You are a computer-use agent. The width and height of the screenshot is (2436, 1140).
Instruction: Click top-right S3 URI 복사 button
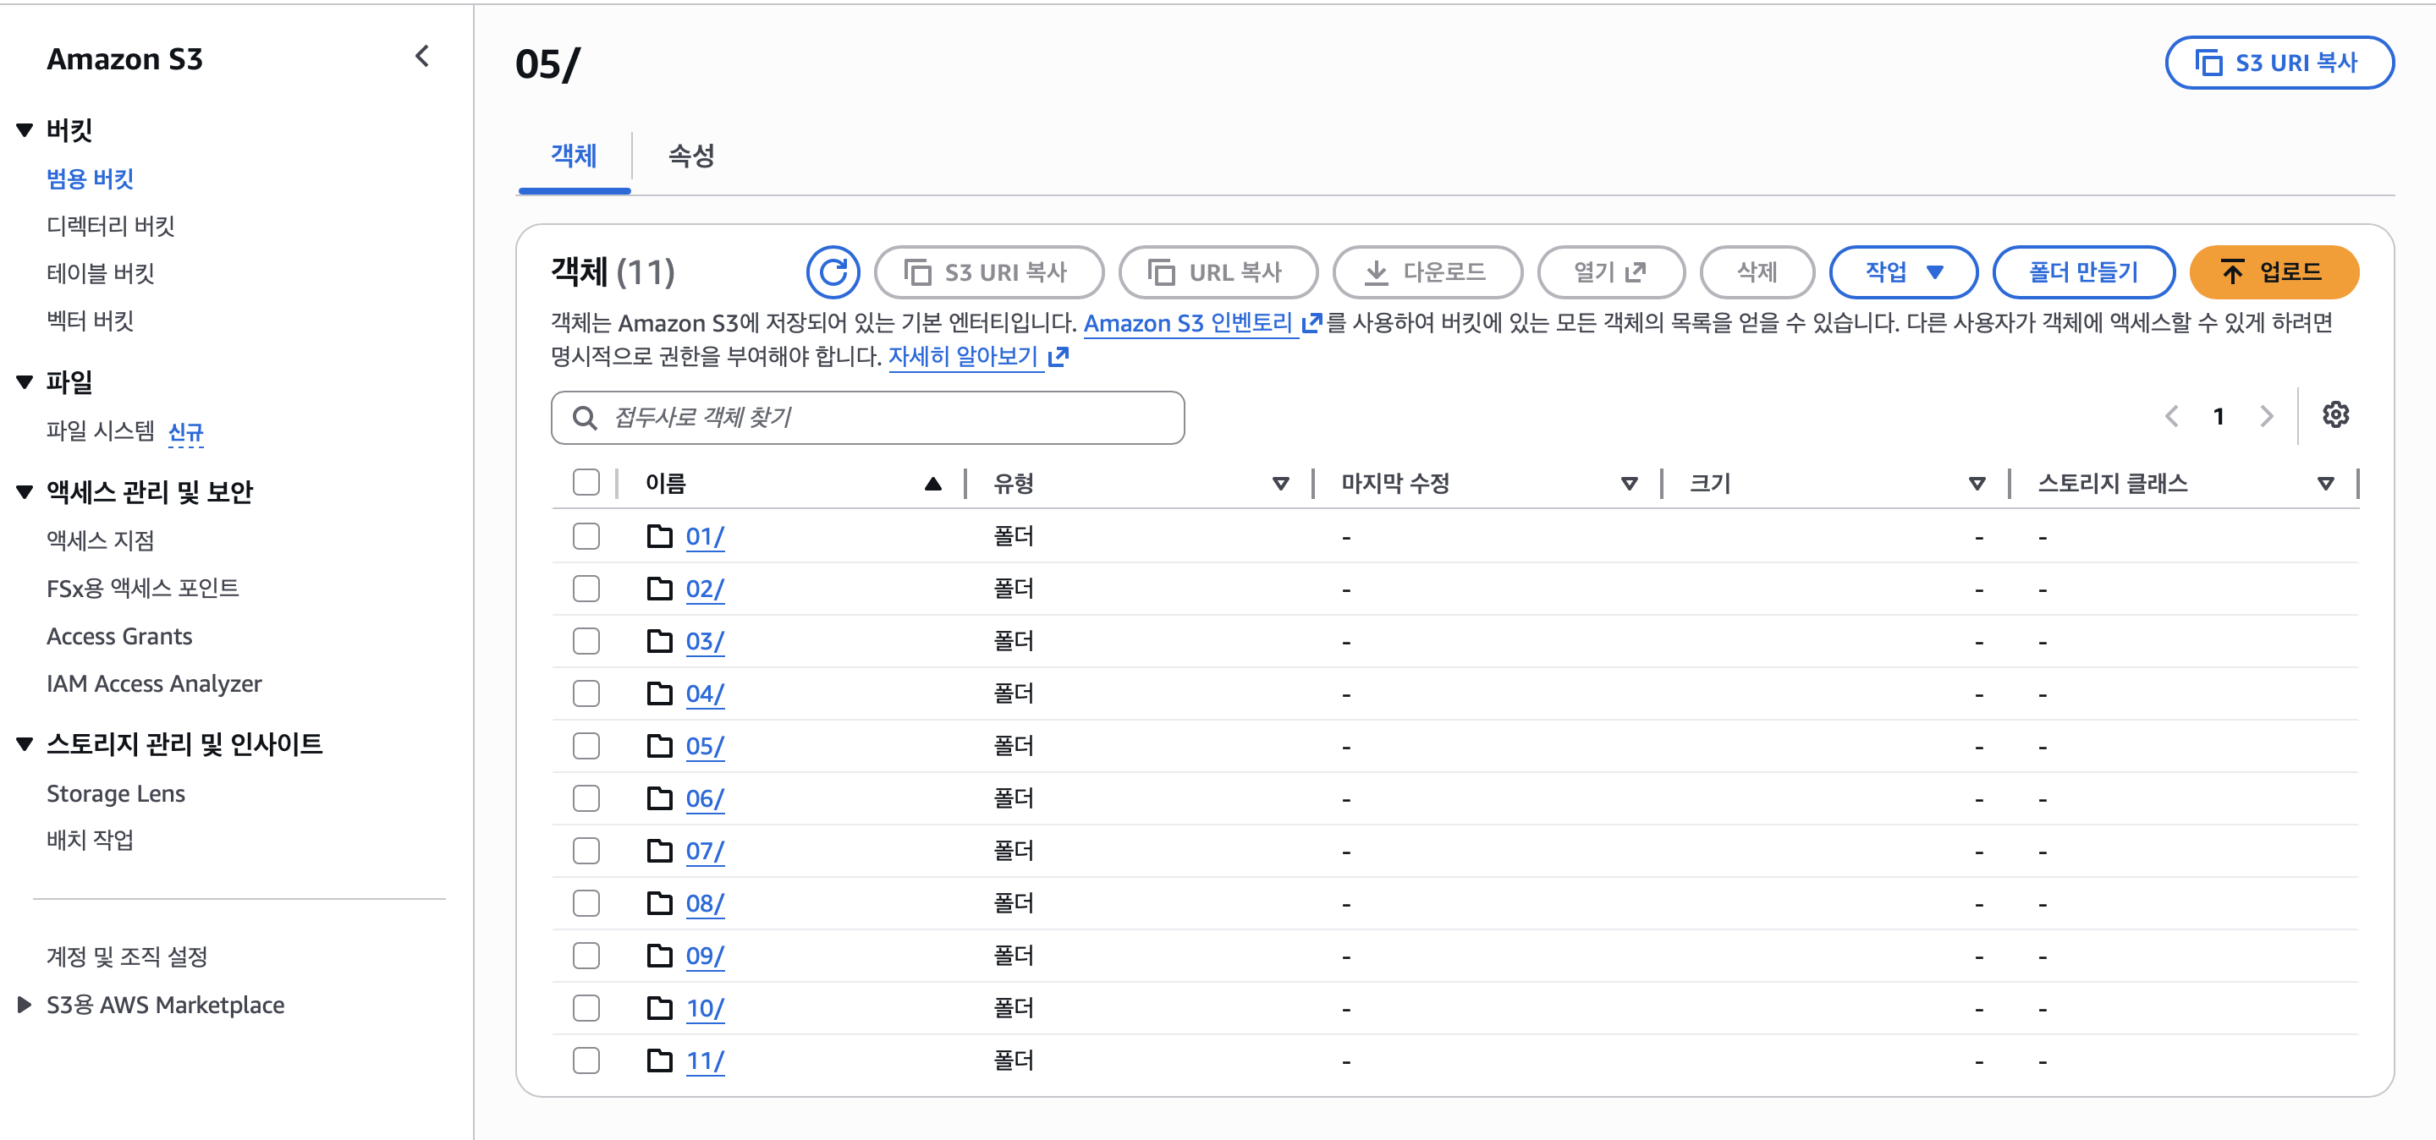pos(2279,63)
